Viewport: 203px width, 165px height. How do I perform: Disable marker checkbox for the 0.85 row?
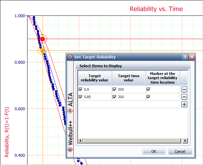148,97
